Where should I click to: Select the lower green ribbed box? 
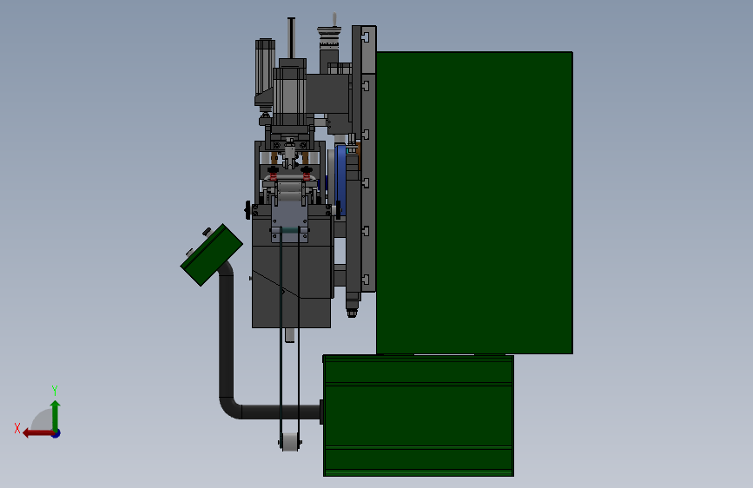tap(419, 416)
